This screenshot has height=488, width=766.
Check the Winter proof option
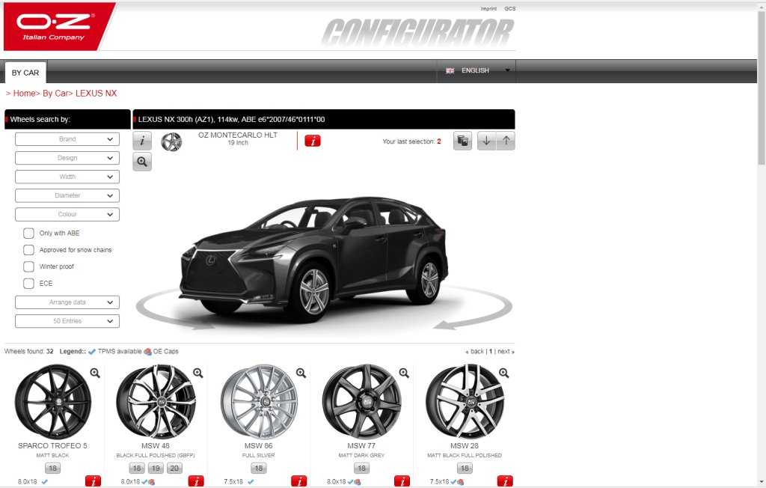point(29,266)
